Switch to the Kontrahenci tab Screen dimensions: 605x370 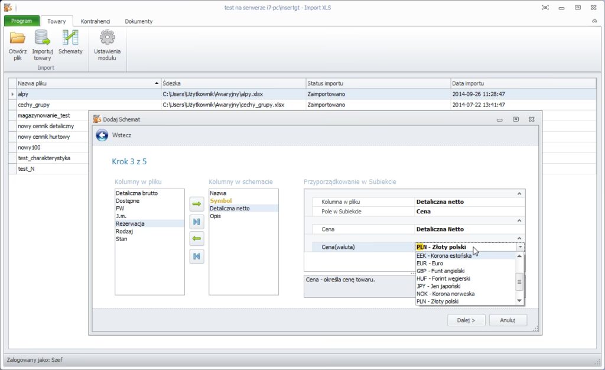coord(95,21)
